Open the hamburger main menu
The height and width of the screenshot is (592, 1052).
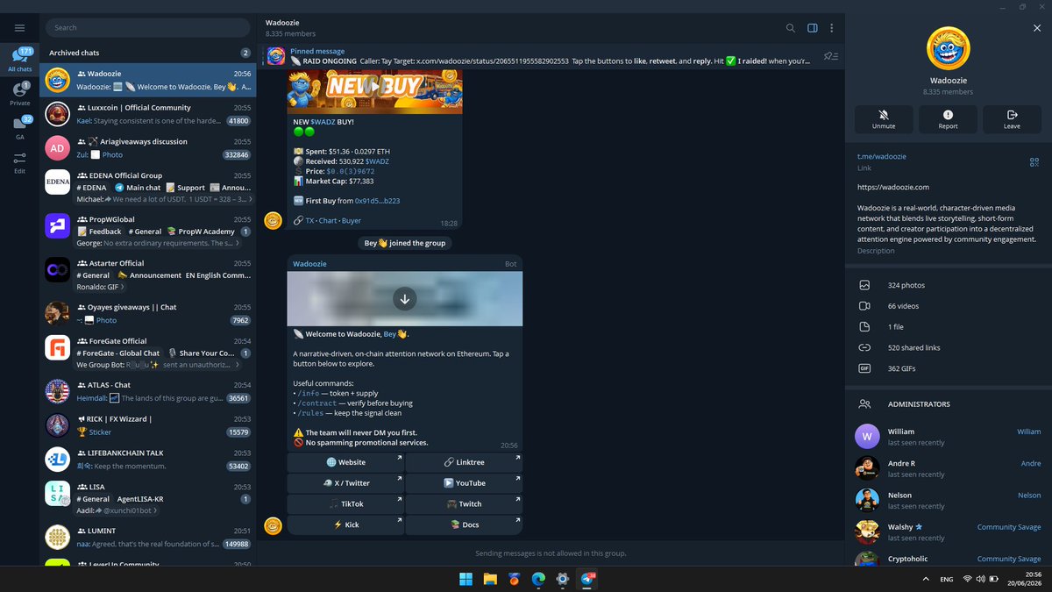pos(19,28)
